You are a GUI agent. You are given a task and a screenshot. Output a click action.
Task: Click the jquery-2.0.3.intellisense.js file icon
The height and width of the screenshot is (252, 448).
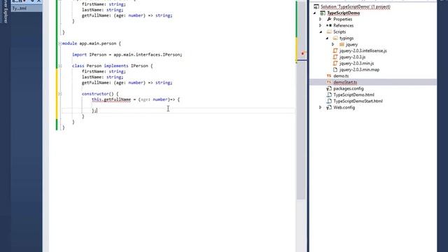[335, 50]
